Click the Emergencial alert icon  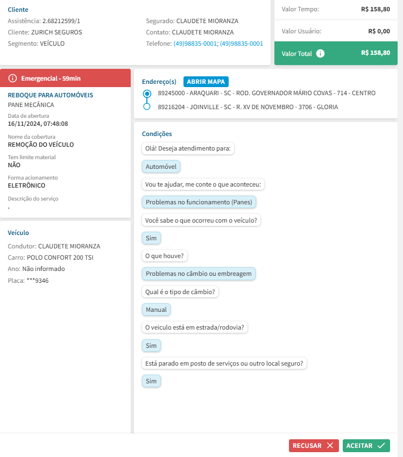tap(13, 78)
